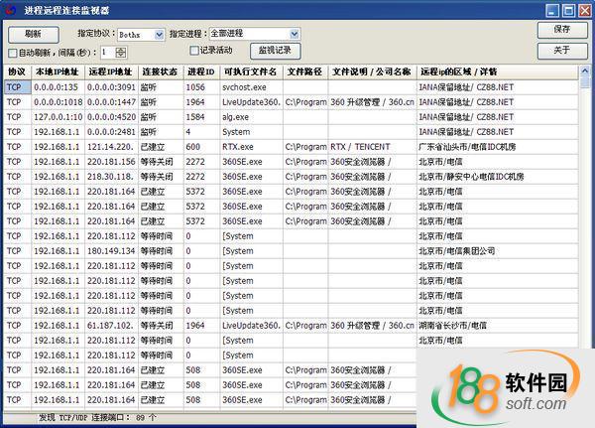595x428 pixels.
Task: Click the 关于 about button
Action: (x=561, y=51)
